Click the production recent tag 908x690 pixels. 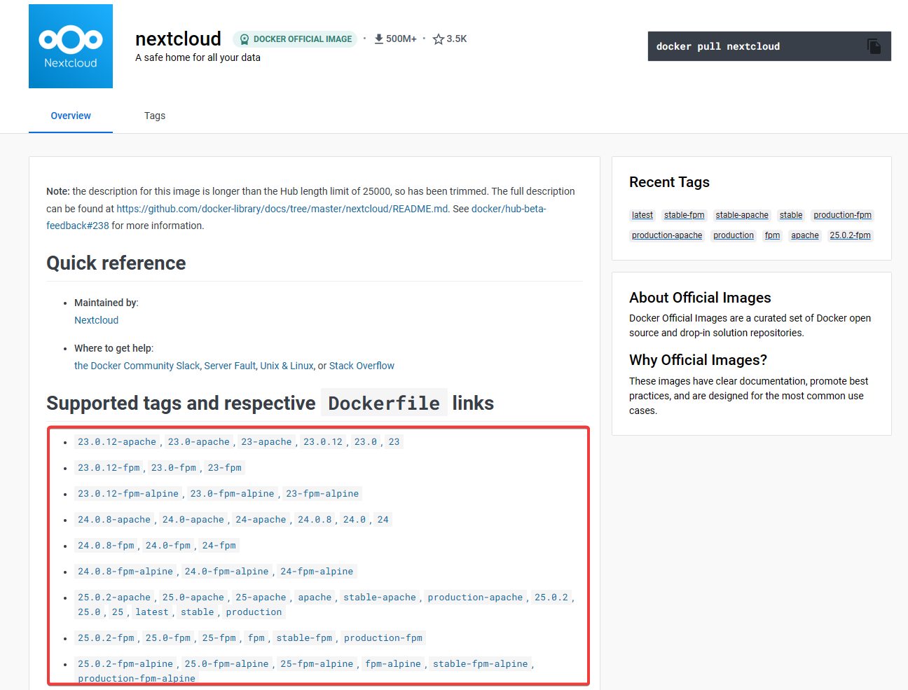(733, 235)
